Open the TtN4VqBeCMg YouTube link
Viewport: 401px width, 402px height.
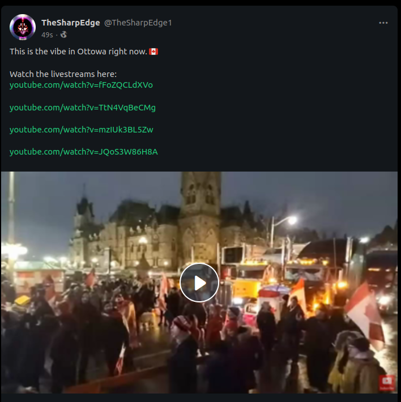83,108
